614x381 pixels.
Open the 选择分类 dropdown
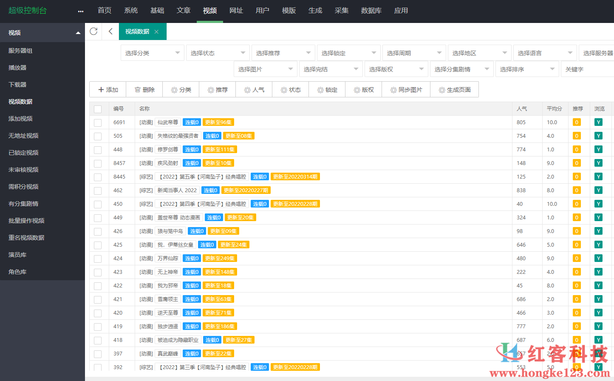coord(152,52)
